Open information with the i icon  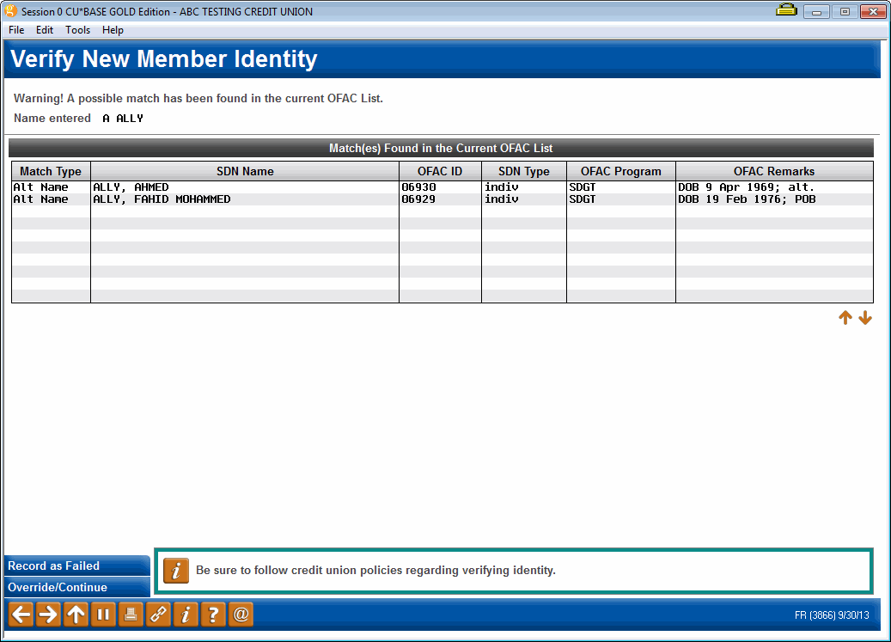point(185,614)
